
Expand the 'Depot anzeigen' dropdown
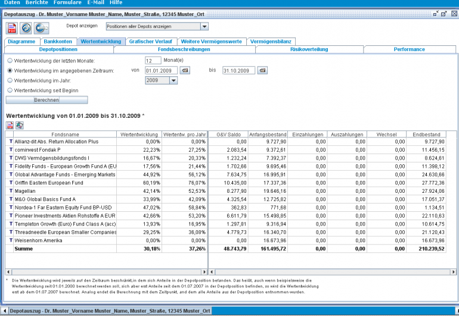[x=204, y=26]
